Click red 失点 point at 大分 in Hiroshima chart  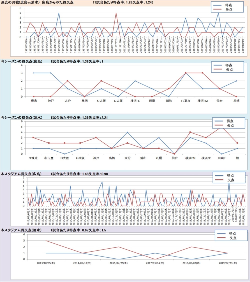tap(67, 81)
